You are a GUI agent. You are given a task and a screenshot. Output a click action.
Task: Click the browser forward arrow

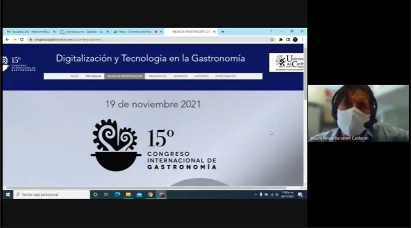point(15,40)
